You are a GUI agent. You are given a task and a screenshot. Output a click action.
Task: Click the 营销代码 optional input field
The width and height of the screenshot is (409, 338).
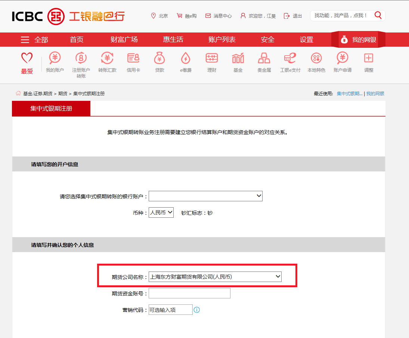[x=171, y=310]
